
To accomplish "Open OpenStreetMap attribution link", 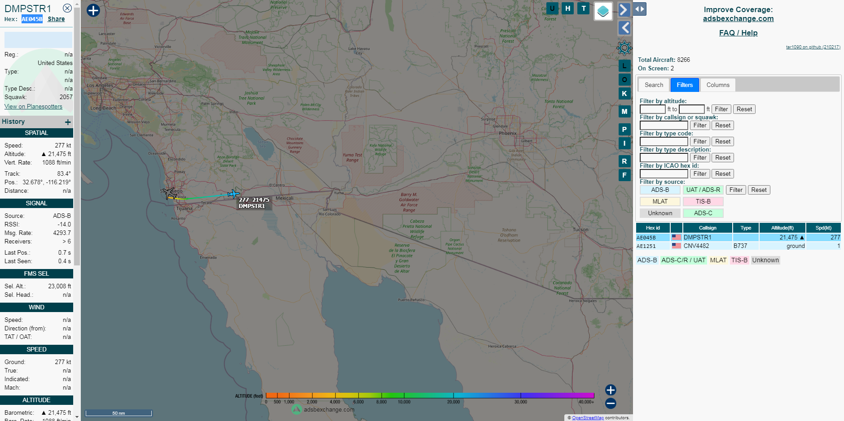I will coord(588,417).
